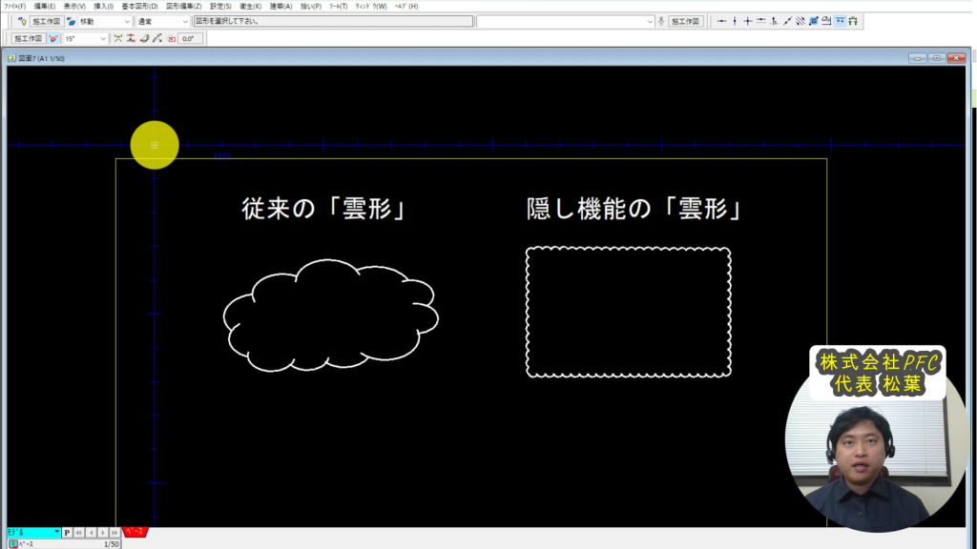Click the red rotate icon beside 0.0° field
977x549 pixels.
click(x=172, y=39)
